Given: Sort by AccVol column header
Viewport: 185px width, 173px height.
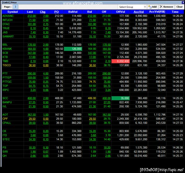Looking at the screenshot, I should pyautogui.click(x=139, y=12).
